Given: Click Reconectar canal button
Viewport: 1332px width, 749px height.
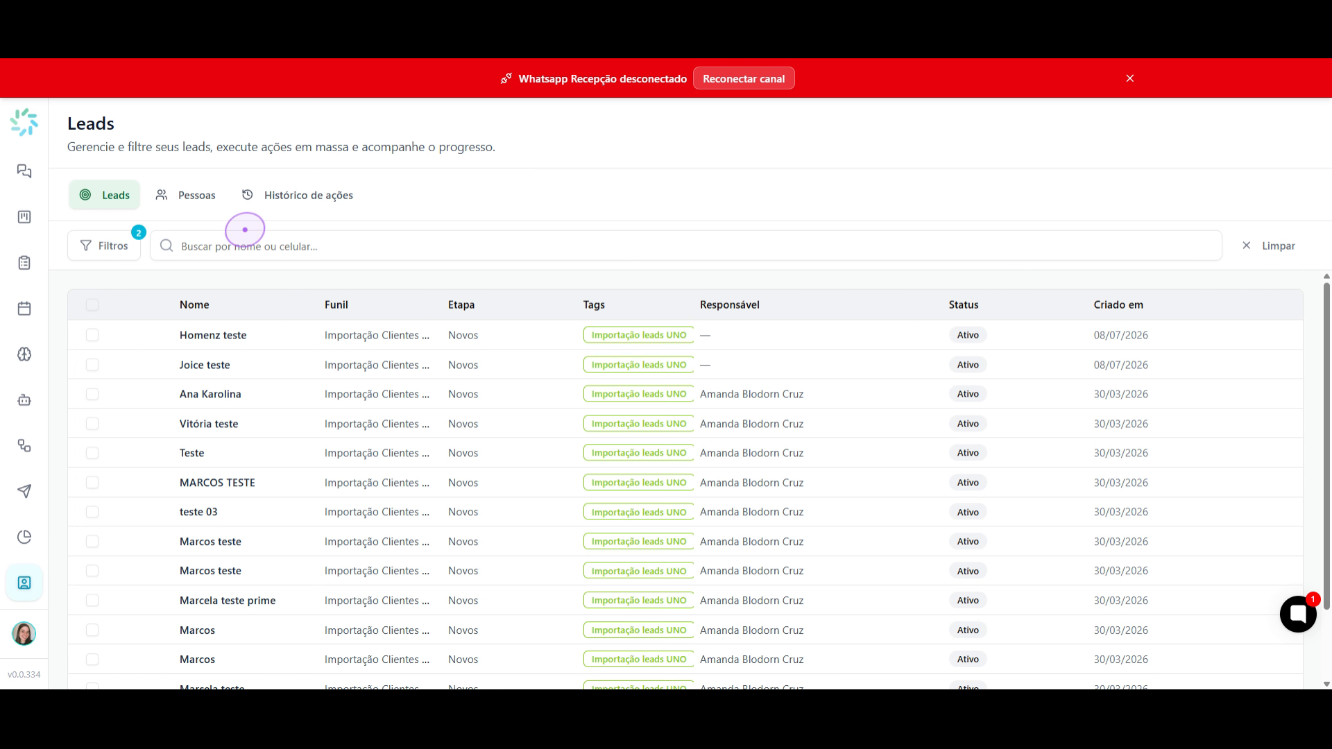Looking at the screenshot, I should tap(744, 78).
